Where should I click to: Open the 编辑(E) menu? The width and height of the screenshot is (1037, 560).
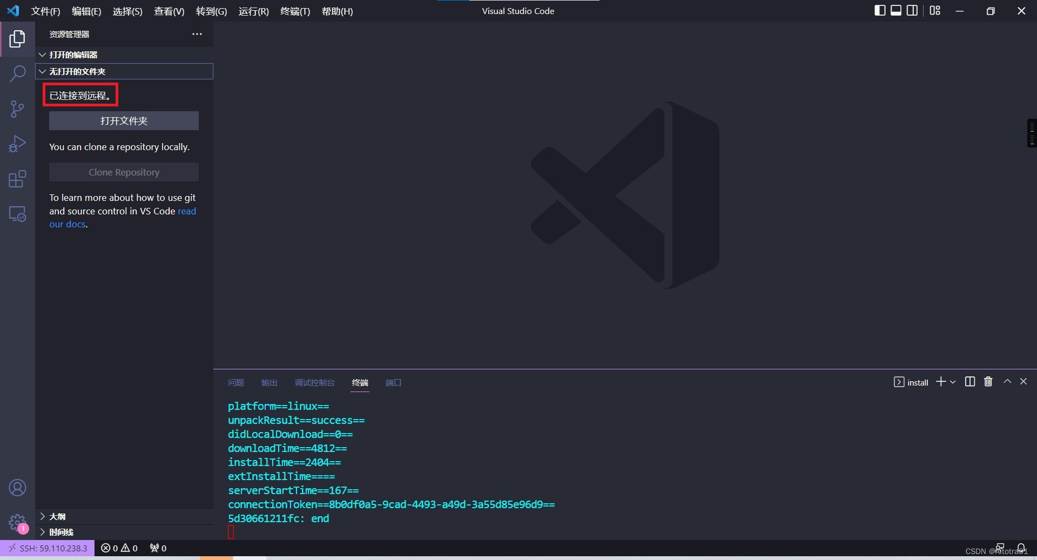[x=86, y=11]
